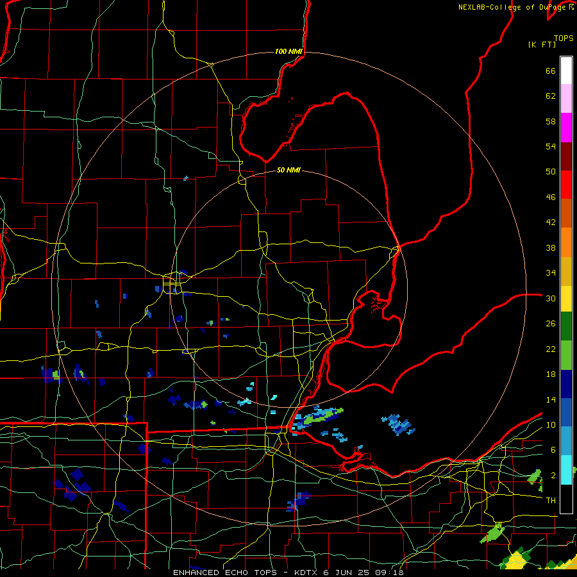Click the 38 legend value
577x577 pixels.
(x=551, y=247)
